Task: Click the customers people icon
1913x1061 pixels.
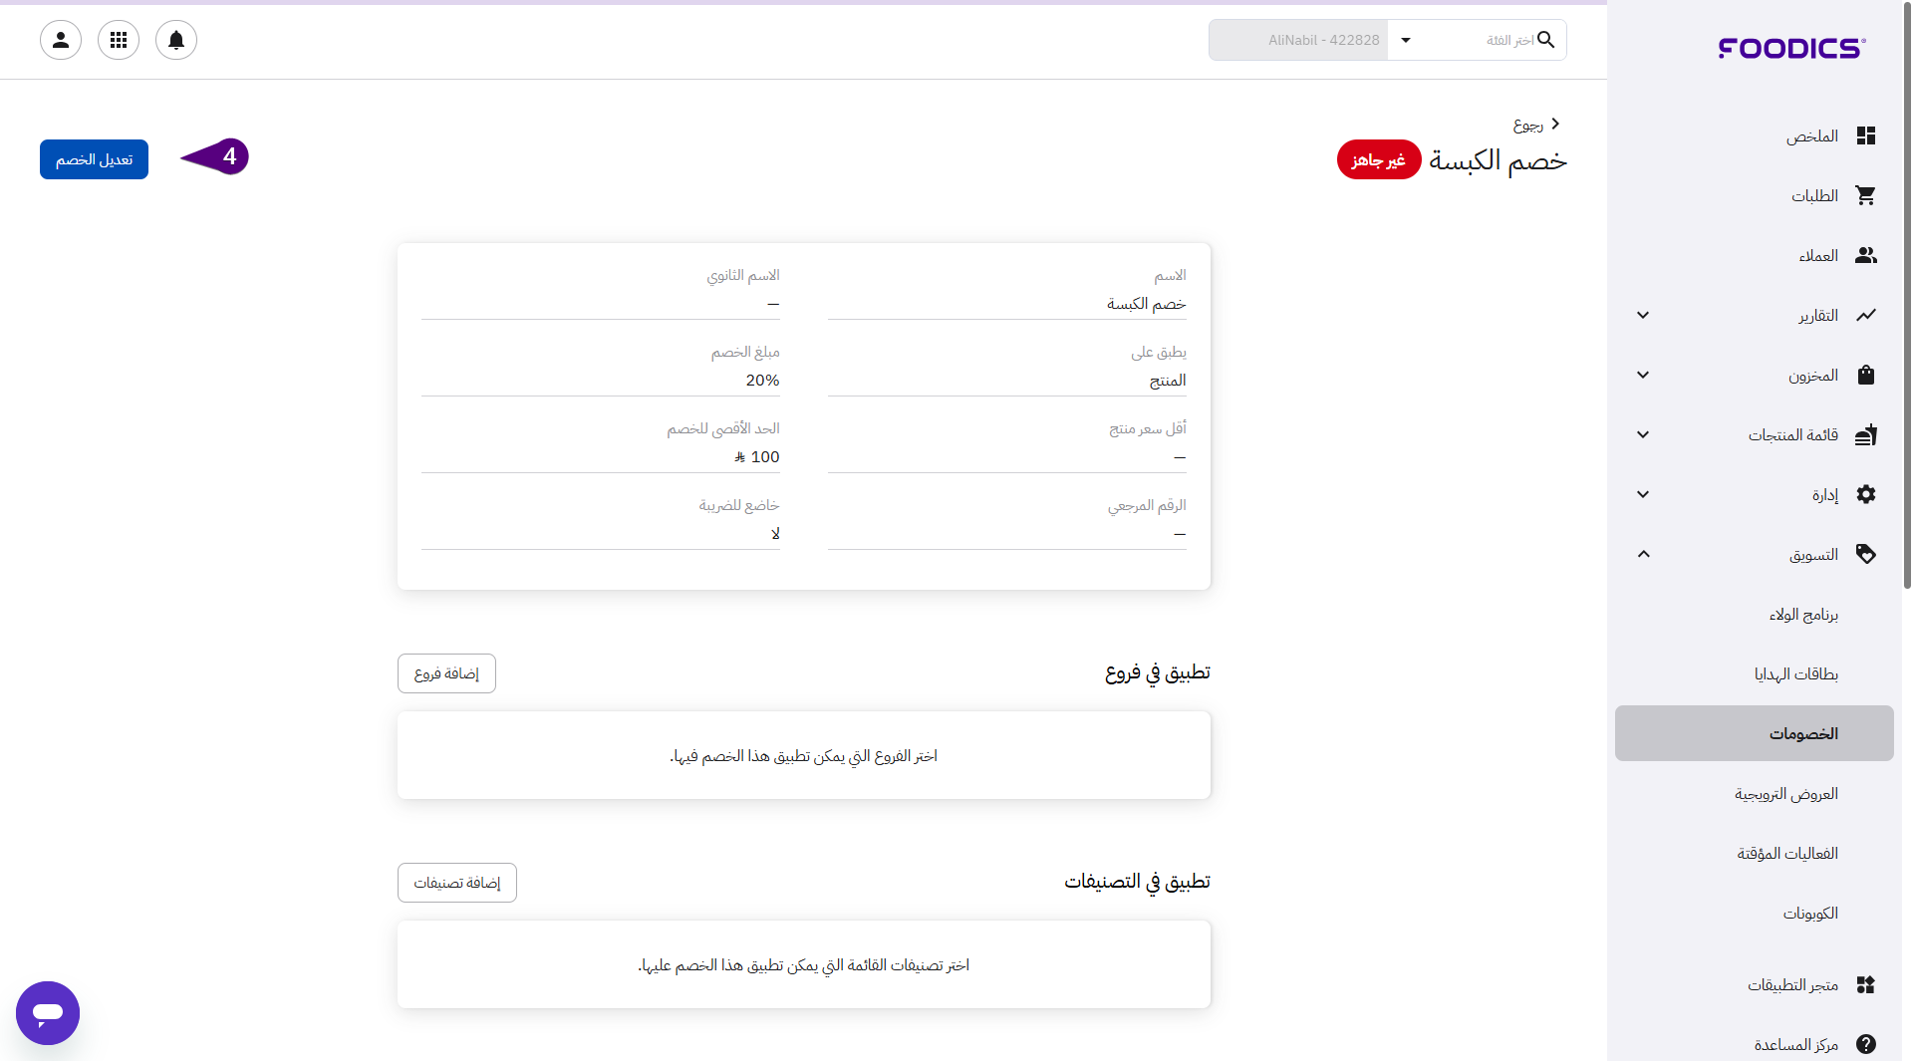Action: click(1866, 256)
